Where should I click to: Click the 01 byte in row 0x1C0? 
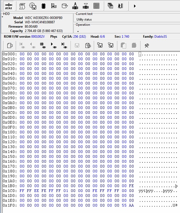point(66,191)
